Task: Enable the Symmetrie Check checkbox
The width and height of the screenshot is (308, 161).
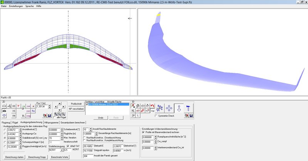Action: tap(156, 116)
